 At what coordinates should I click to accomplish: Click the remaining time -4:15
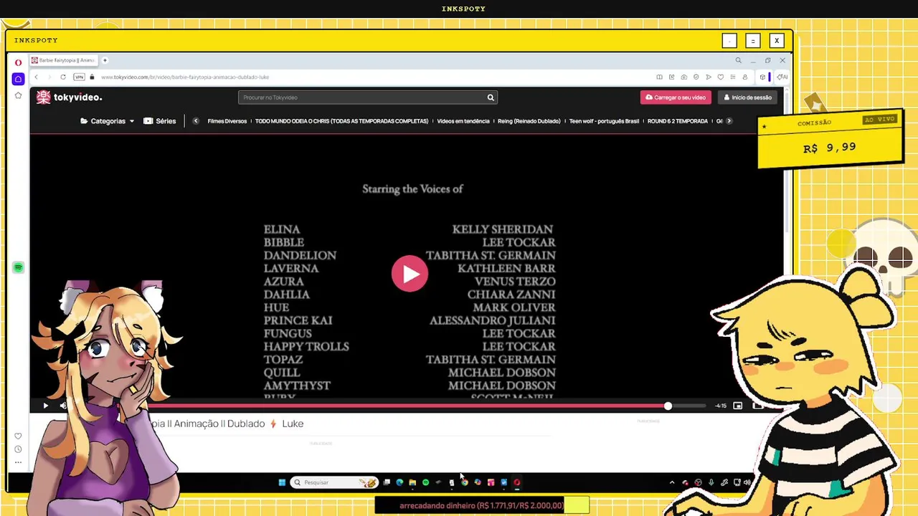coord(720,406)
